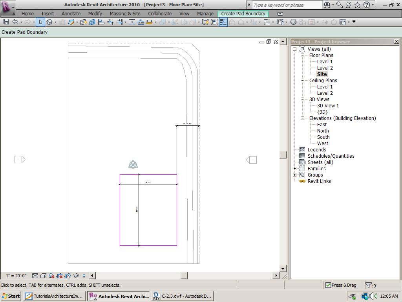This screenshot has width=402, height=302.
Task: Click the Reveal Hidden Elements lightbulb icon
Action: click(x=84, y=276)
